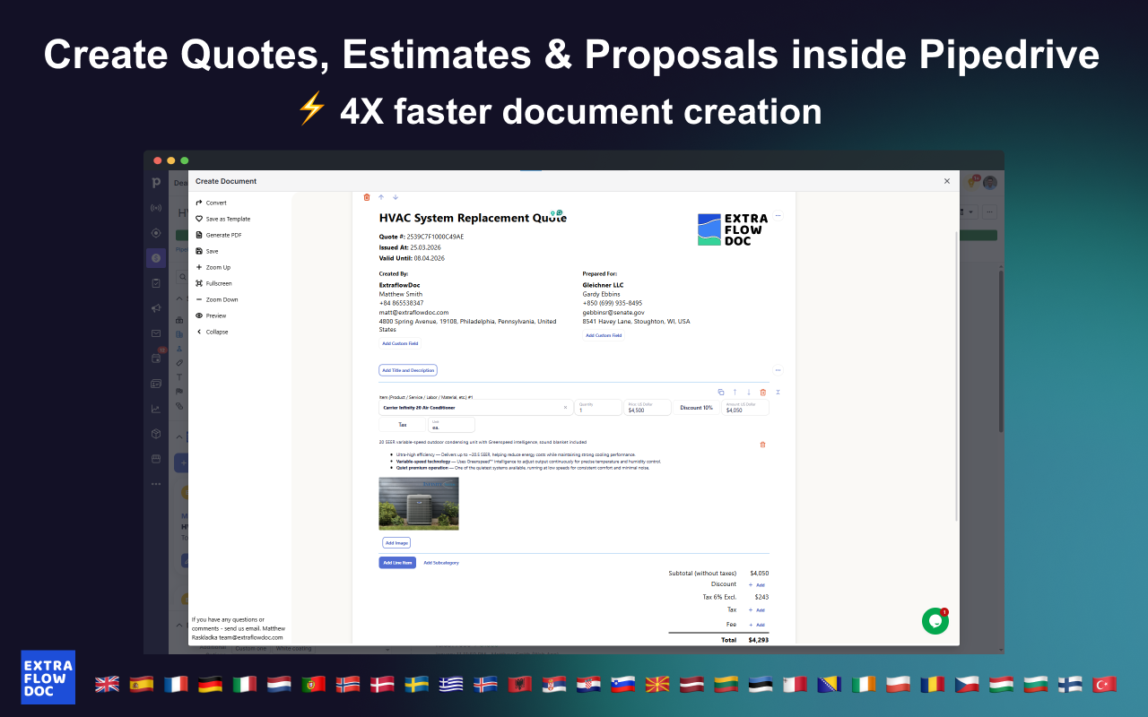Open the calendar icon showing 12 notifications
Screen dimensions: 1148x717
click(155, 357)
